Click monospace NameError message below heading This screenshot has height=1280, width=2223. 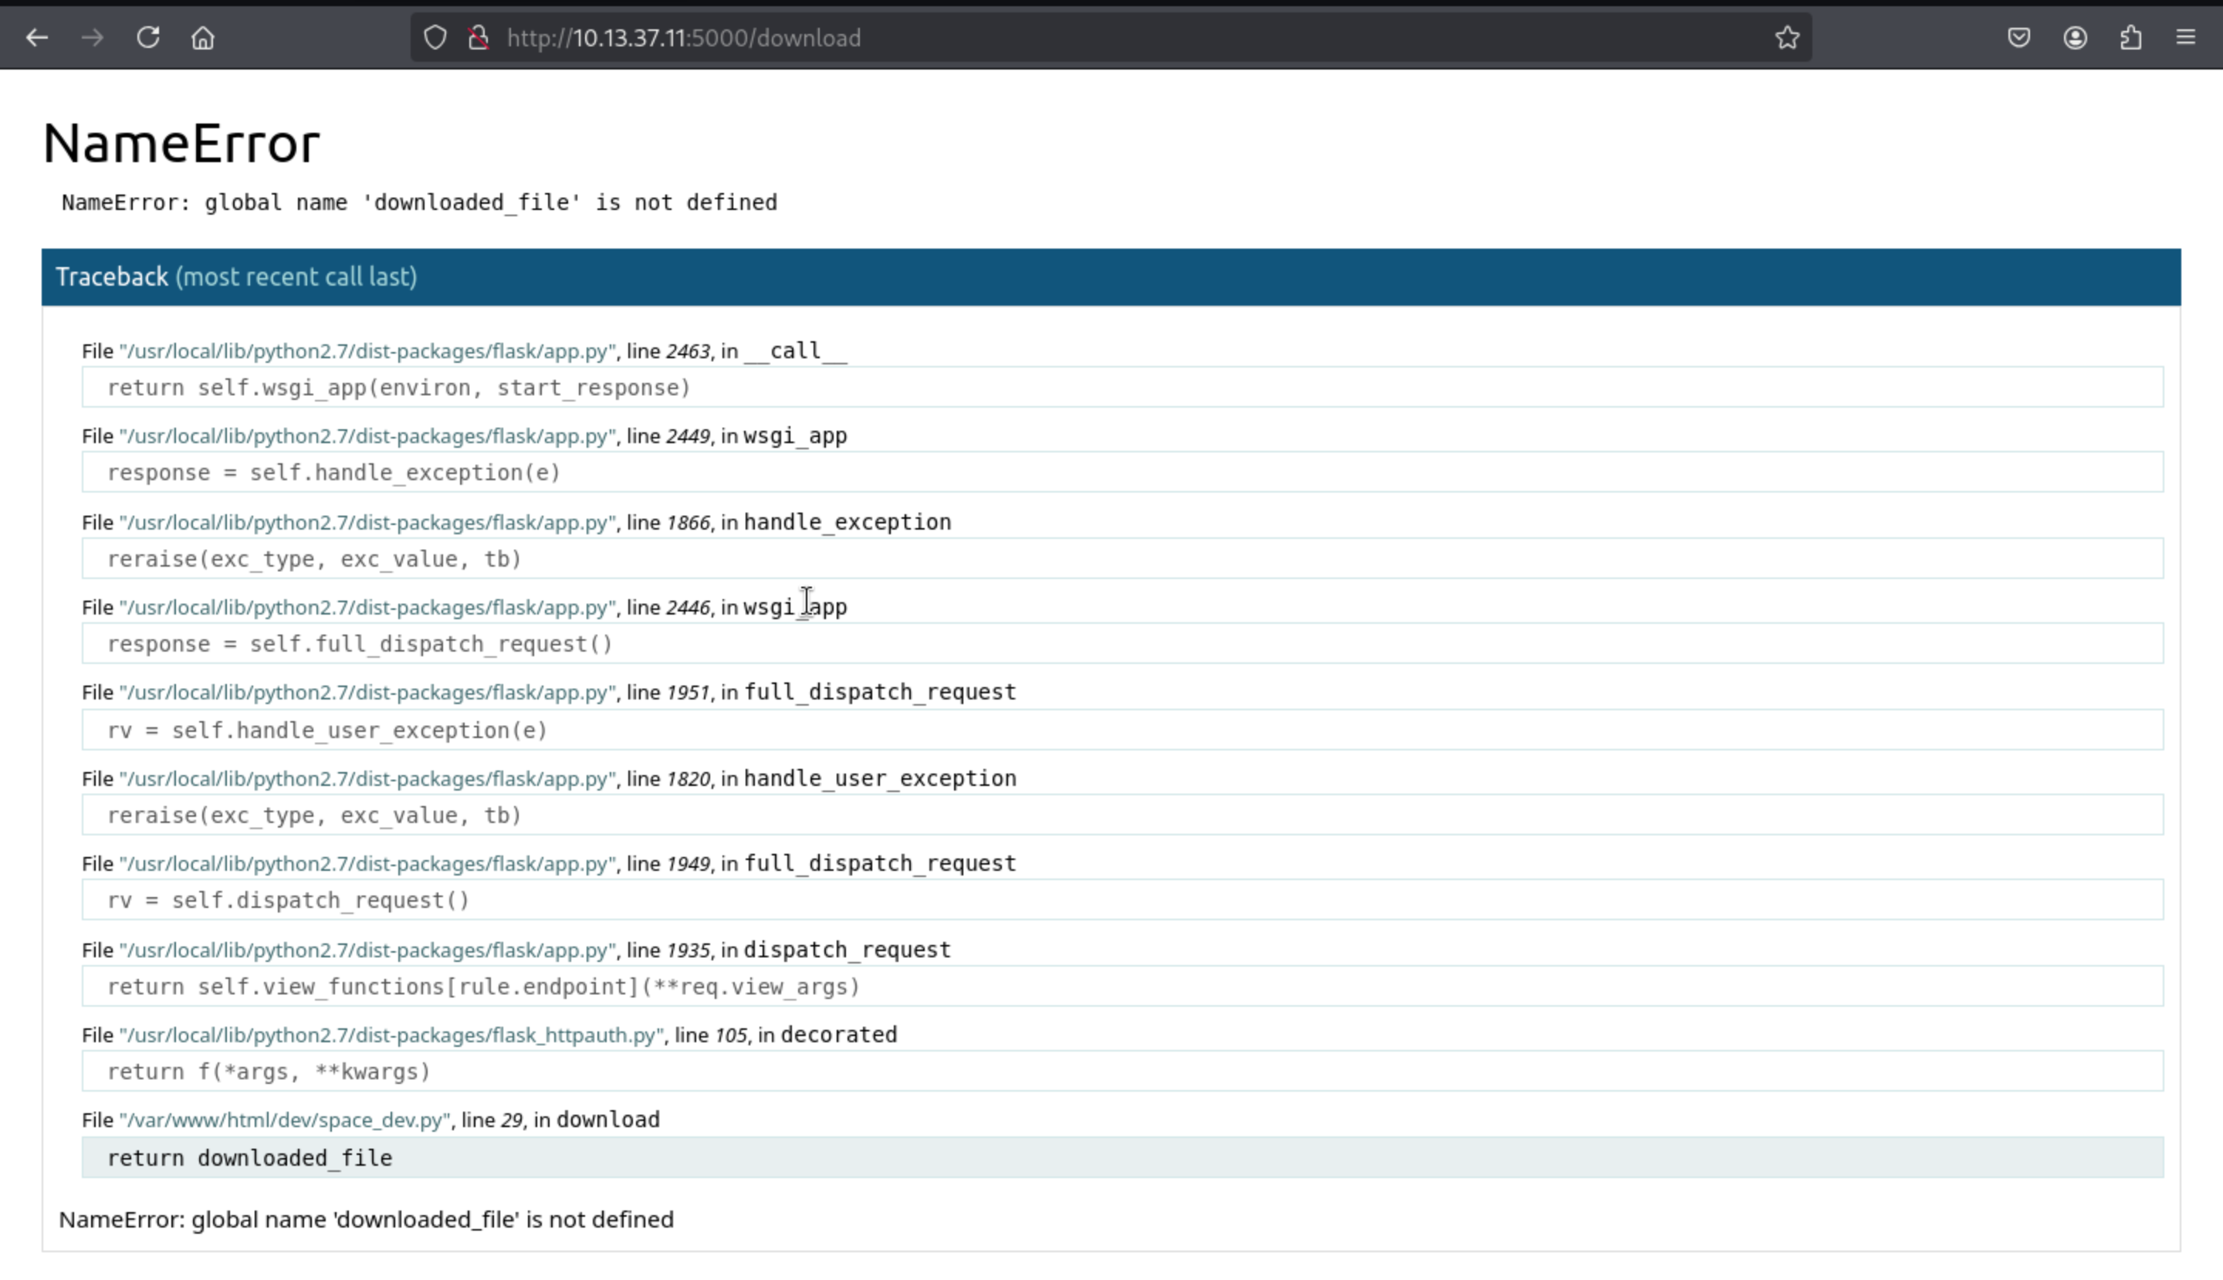[x=419, y=203]
